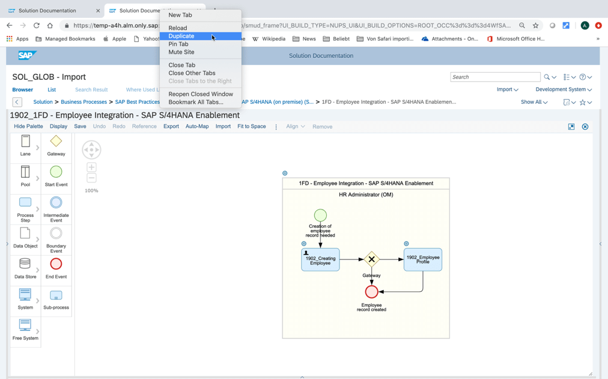Open the toolbar overflow three-dots menu
Viewport: 608px width, 379px height.
pyautogui.click(x=276, y=127)
